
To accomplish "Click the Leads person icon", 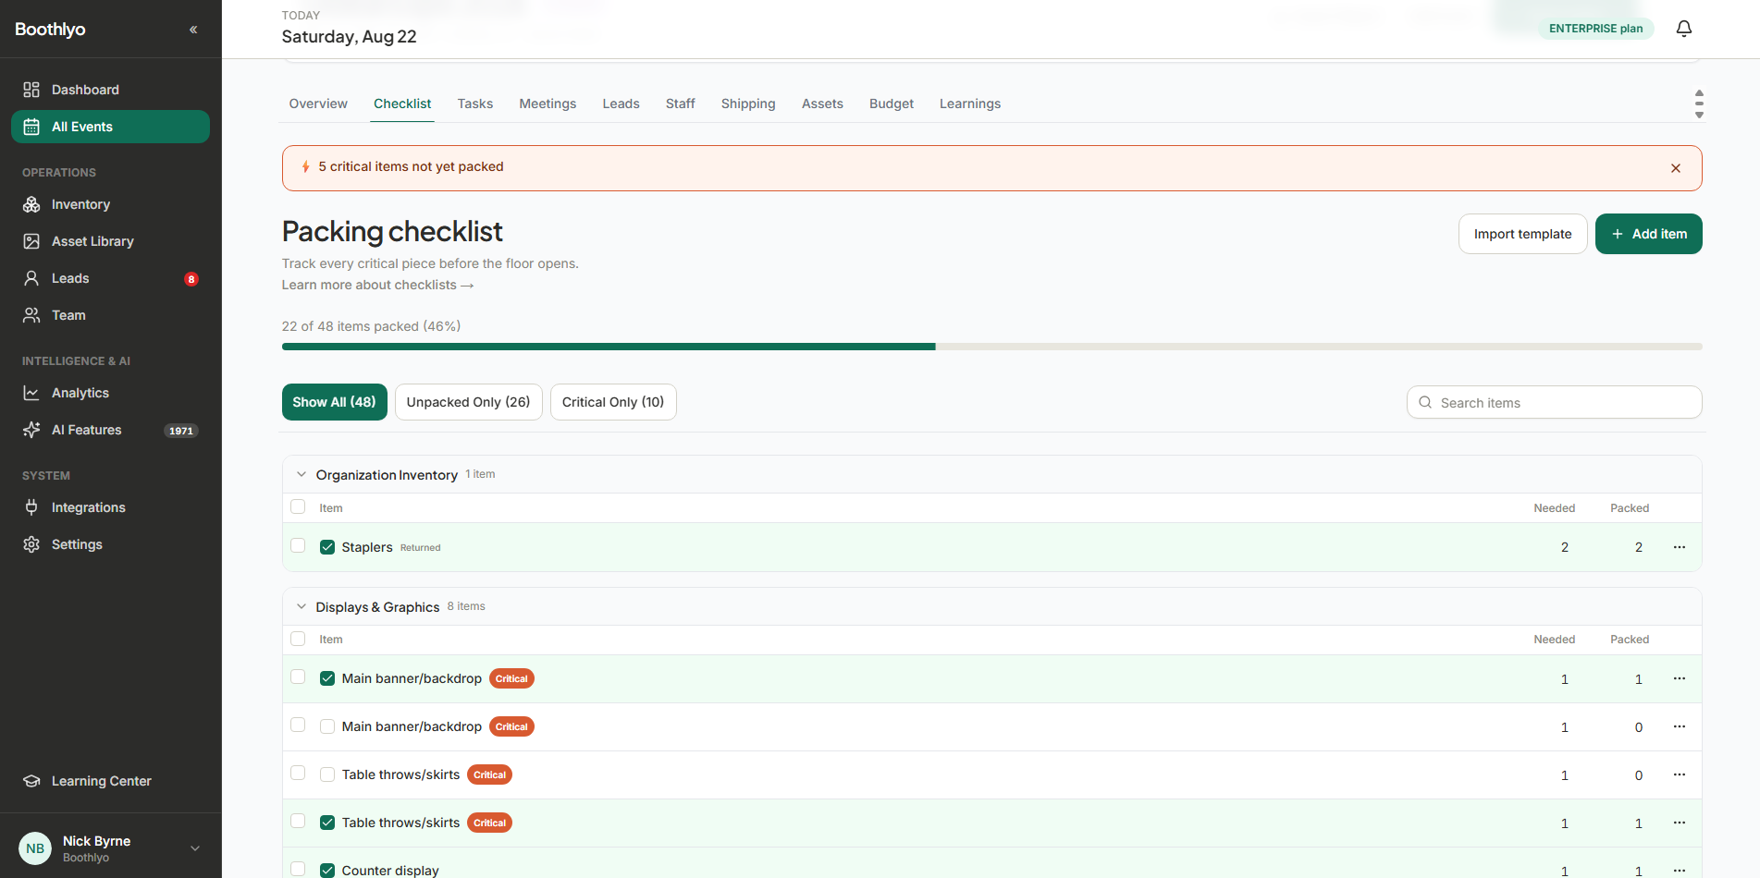I will pos(31,278).
